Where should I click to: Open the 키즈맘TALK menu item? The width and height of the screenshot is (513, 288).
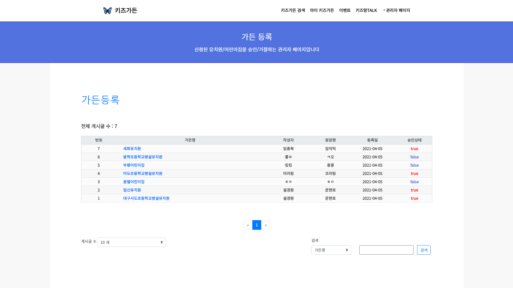366,10
